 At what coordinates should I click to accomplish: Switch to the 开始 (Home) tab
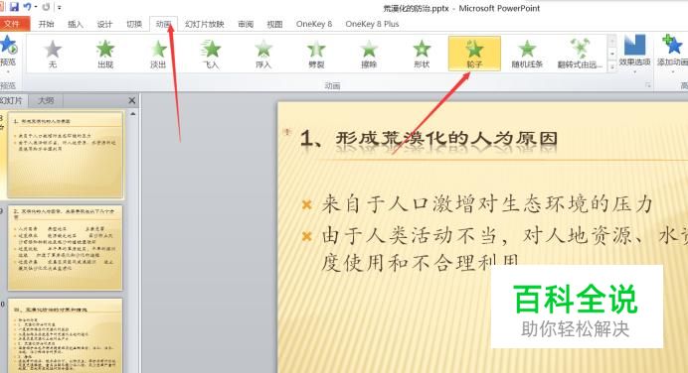click(x=46, y=24)
